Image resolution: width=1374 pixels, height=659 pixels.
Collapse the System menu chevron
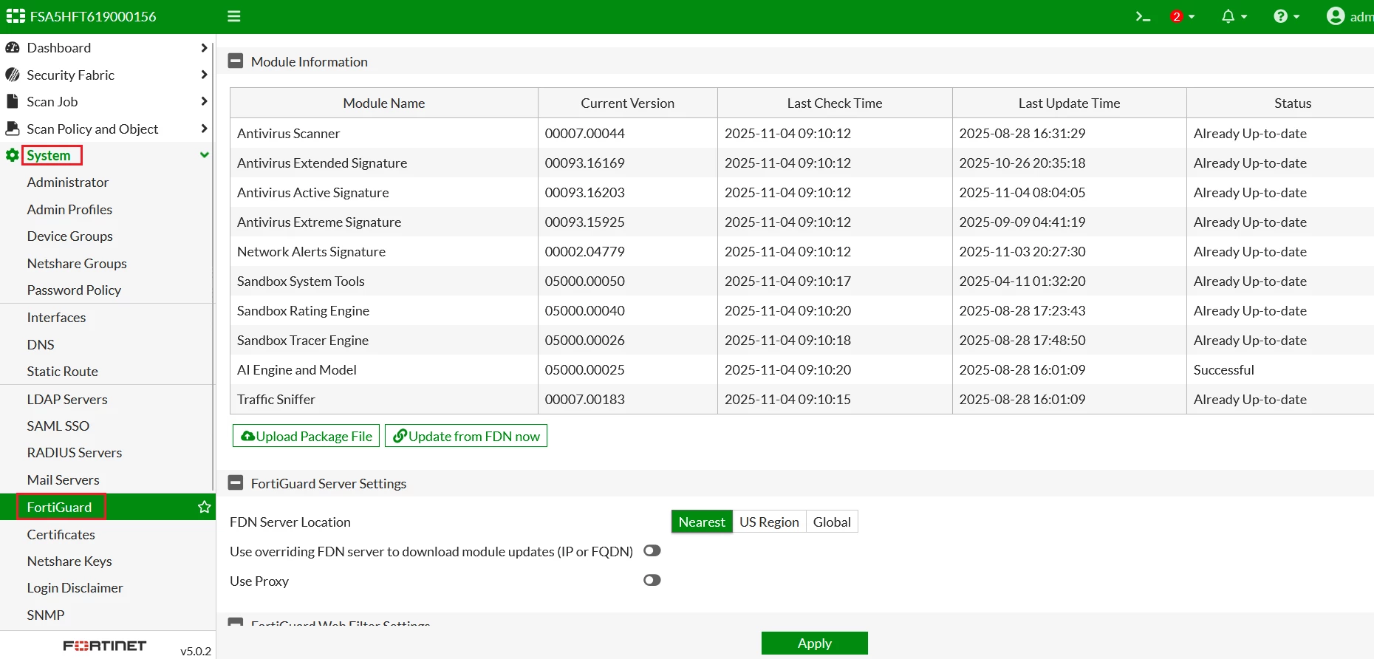coord(205,155)
